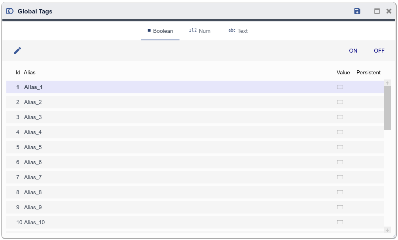Close the Global Tags dialog

(x=389, y=11)
